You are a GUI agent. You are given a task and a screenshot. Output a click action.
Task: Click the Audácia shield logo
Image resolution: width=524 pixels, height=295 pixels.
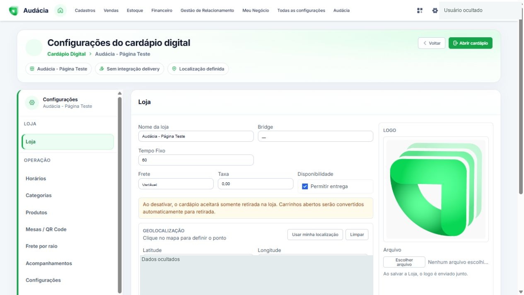click(14, 10)
